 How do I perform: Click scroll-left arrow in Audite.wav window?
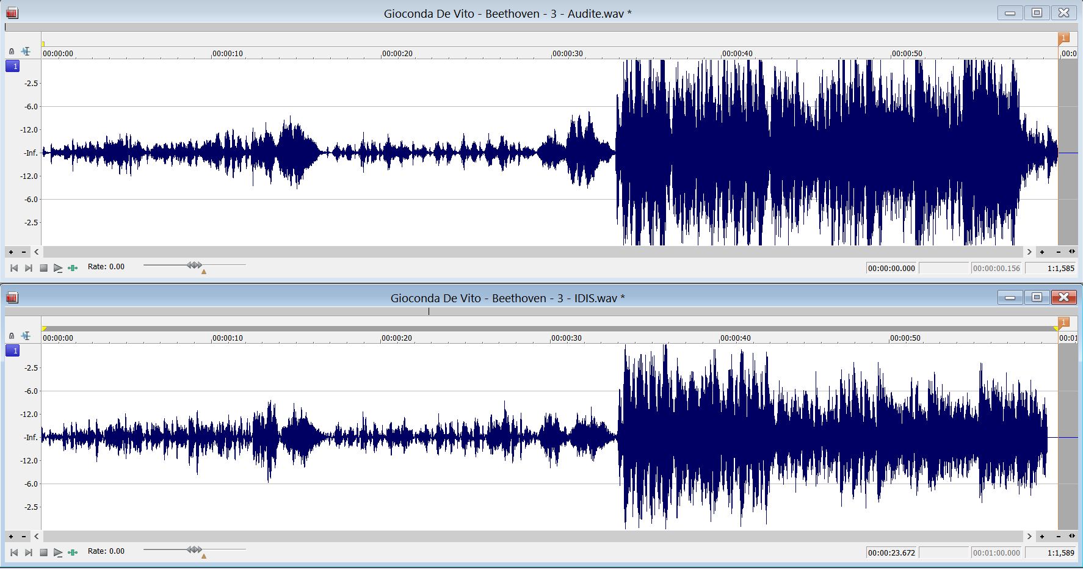(37, 252)
